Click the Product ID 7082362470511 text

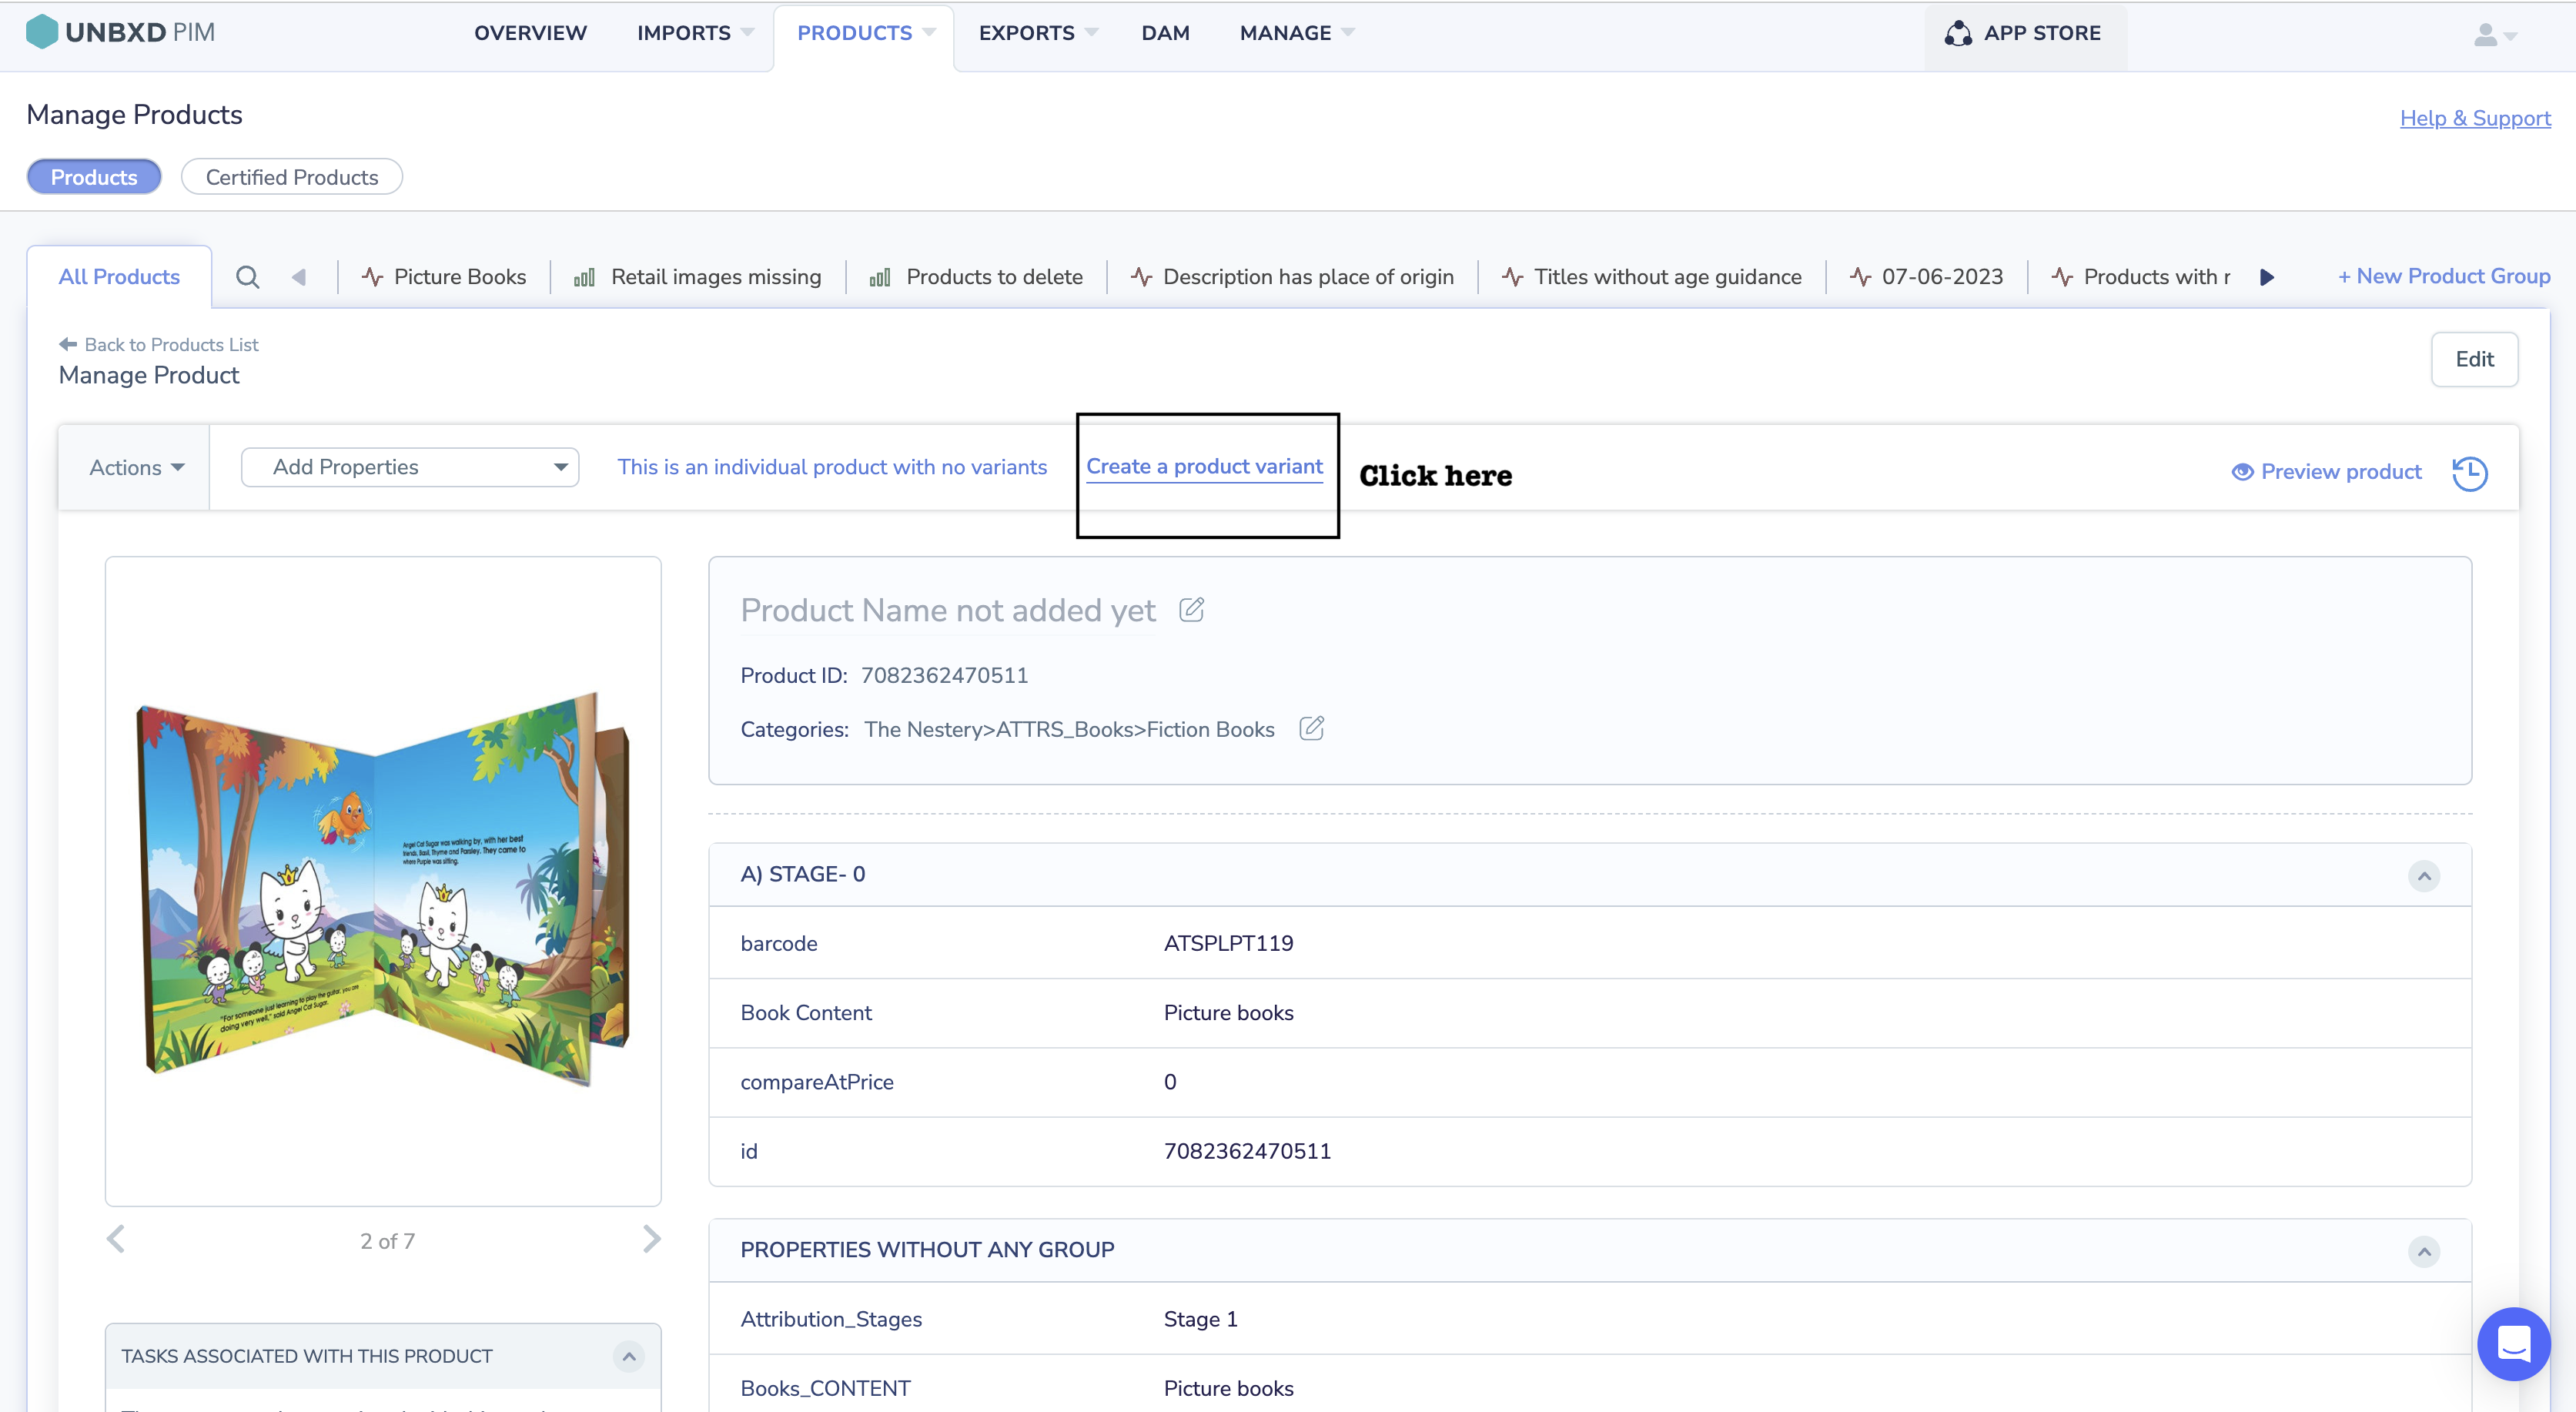click(944, 675)
